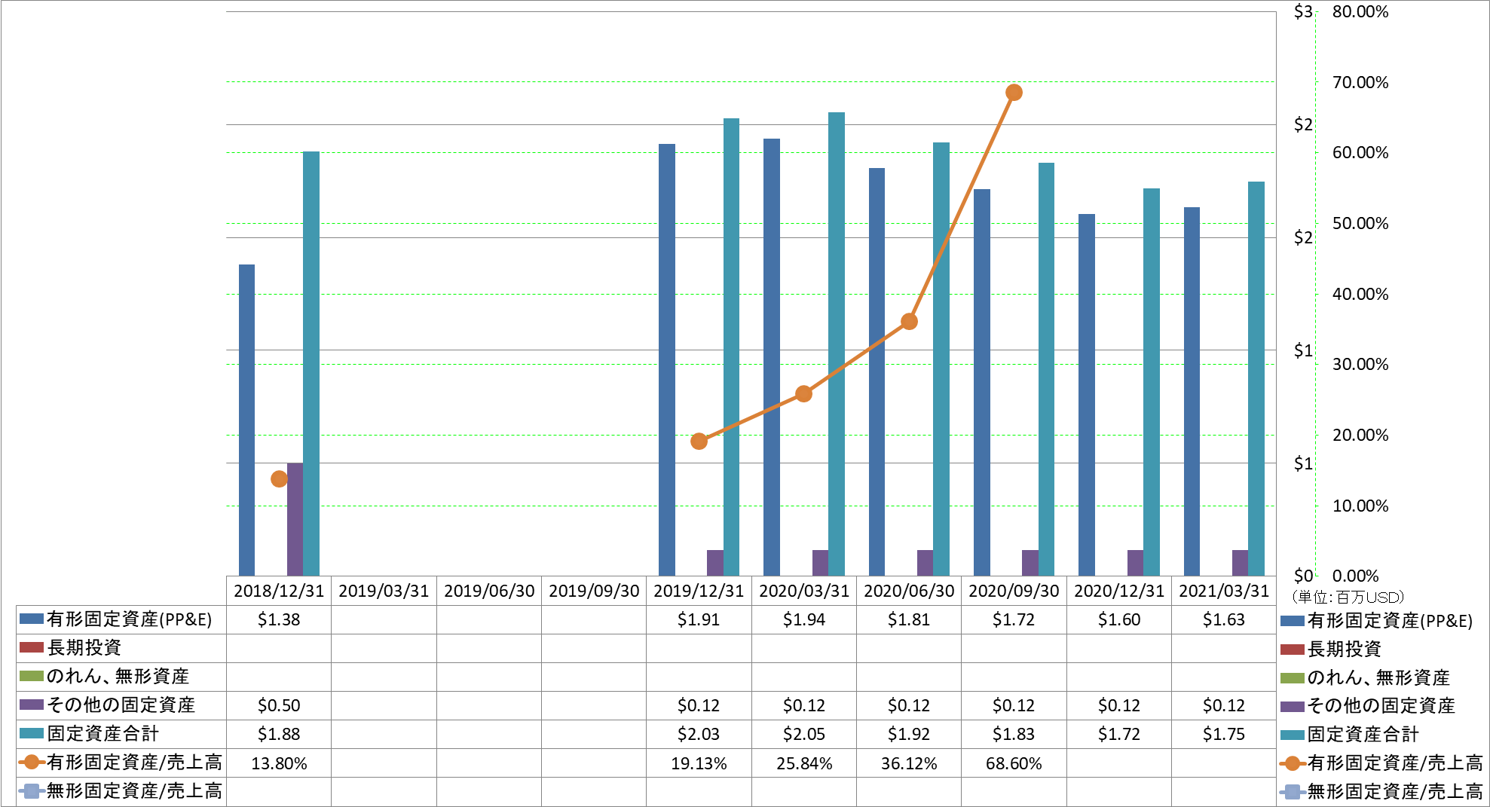Select the $1.88 total fixed assets cell
The height and width of the screenshot is (807, 1490).
279,734
